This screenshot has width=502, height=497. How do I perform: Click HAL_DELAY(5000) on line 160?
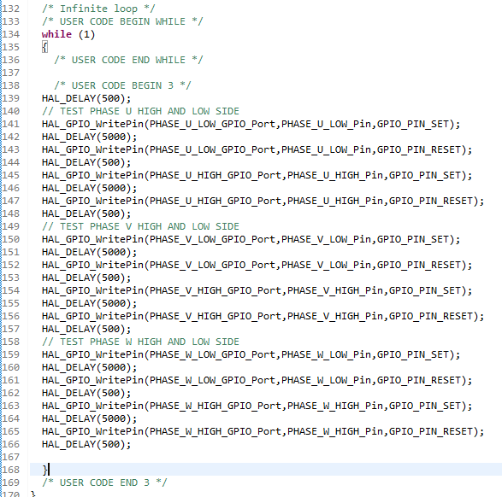click(89, 367)
